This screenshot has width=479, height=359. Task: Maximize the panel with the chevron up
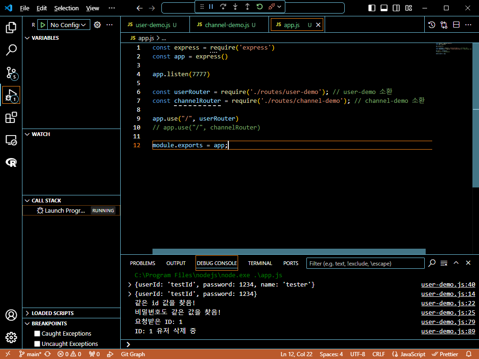pos(456,263)
